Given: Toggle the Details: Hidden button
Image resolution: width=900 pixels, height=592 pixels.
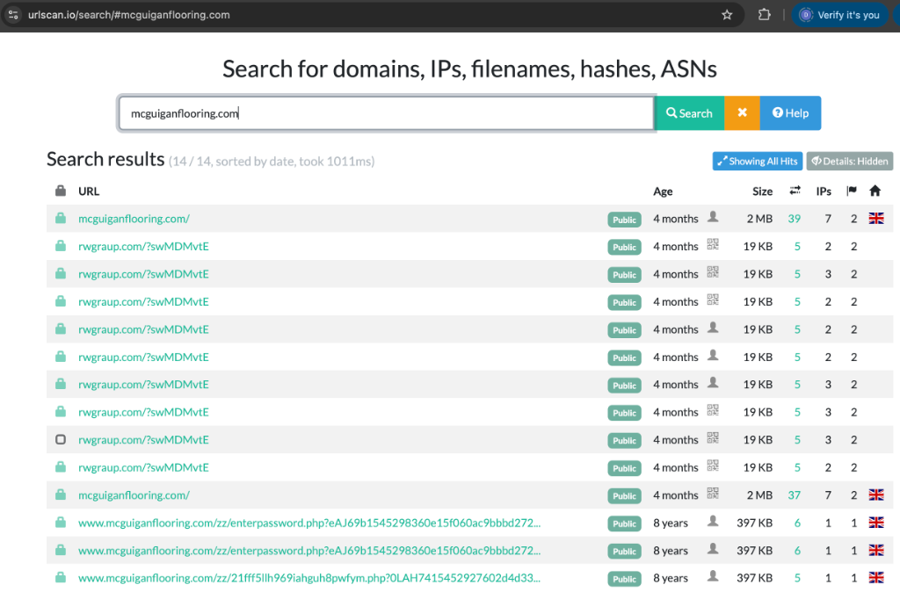Looking at the screenshot, I should click(850, 162).
